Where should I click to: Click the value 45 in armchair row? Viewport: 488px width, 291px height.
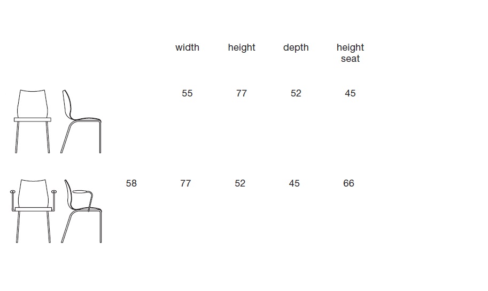(x=294, y=183)
